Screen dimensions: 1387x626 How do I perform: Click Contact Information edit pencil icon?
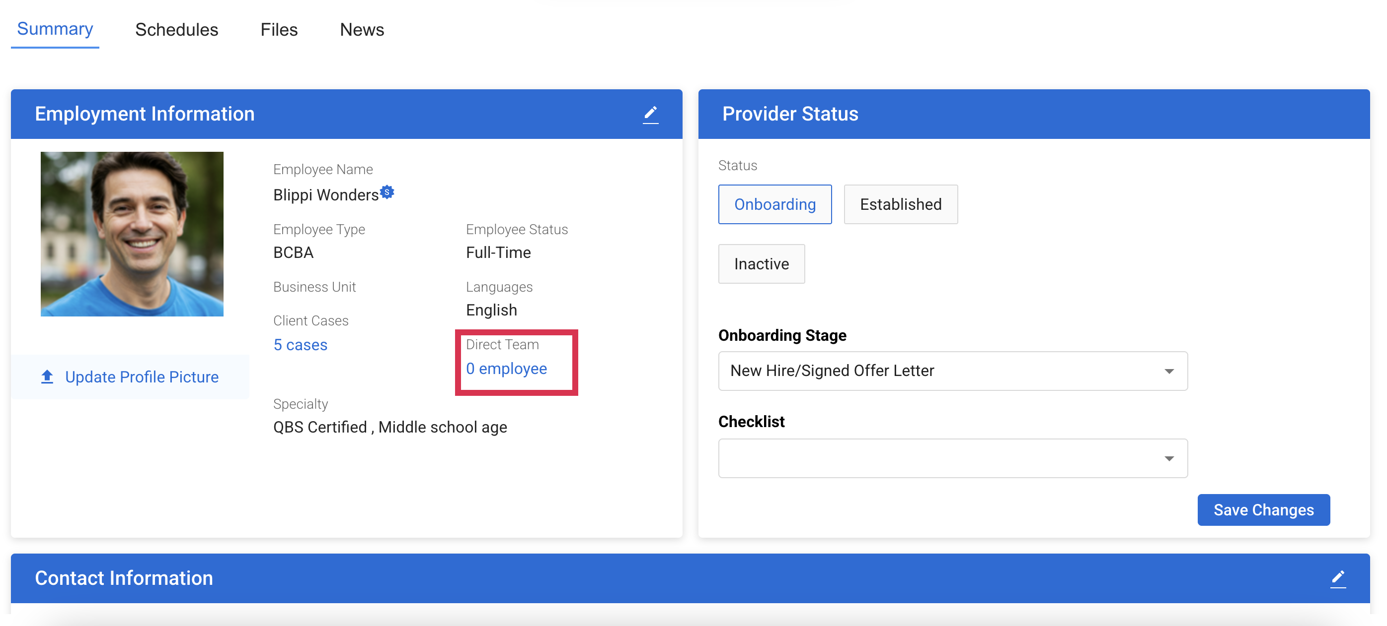(x=1337, y=578)
